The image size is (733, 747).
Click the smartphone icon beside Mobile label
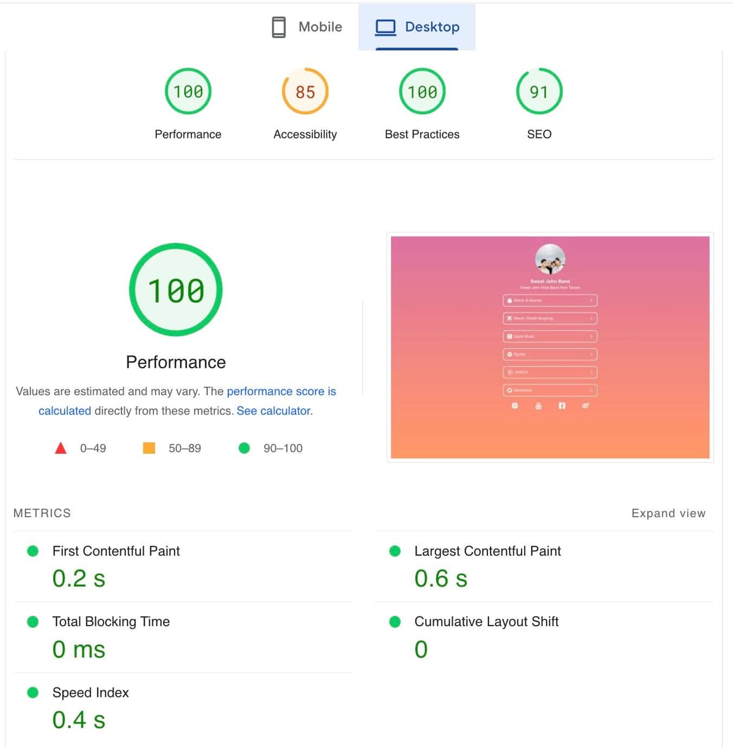pos(278,27)
